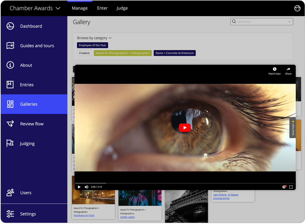
Task: Click the Jordie Lights entry link
Action: [x=127, y=217]
